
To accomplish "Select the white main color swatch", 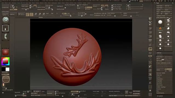I will point(7,69).
